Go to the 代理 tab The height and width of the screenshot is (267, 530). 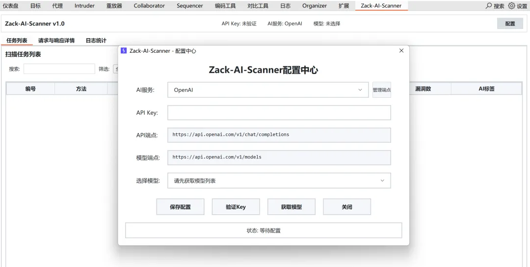click(57, 6)
